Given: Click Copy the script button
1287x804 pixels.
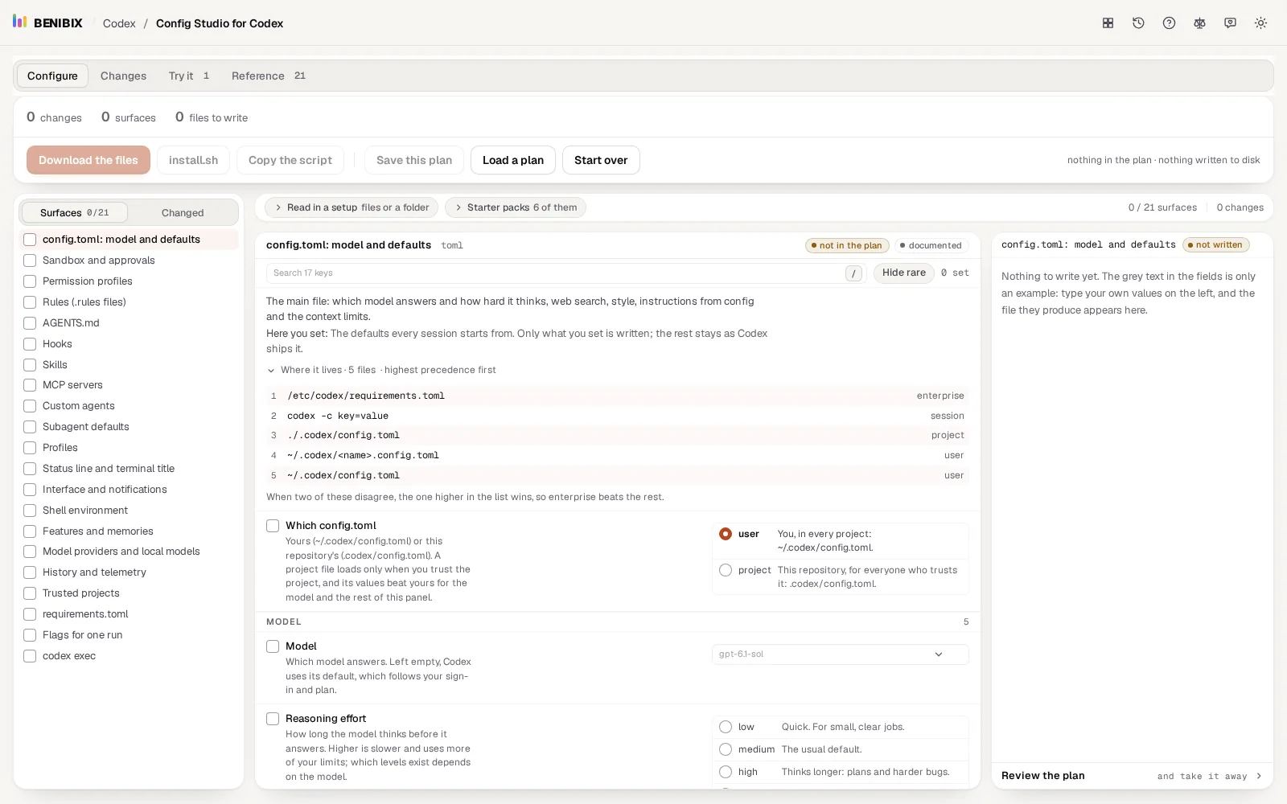Looking at the screenshot, I should click(x=290, y=160).
